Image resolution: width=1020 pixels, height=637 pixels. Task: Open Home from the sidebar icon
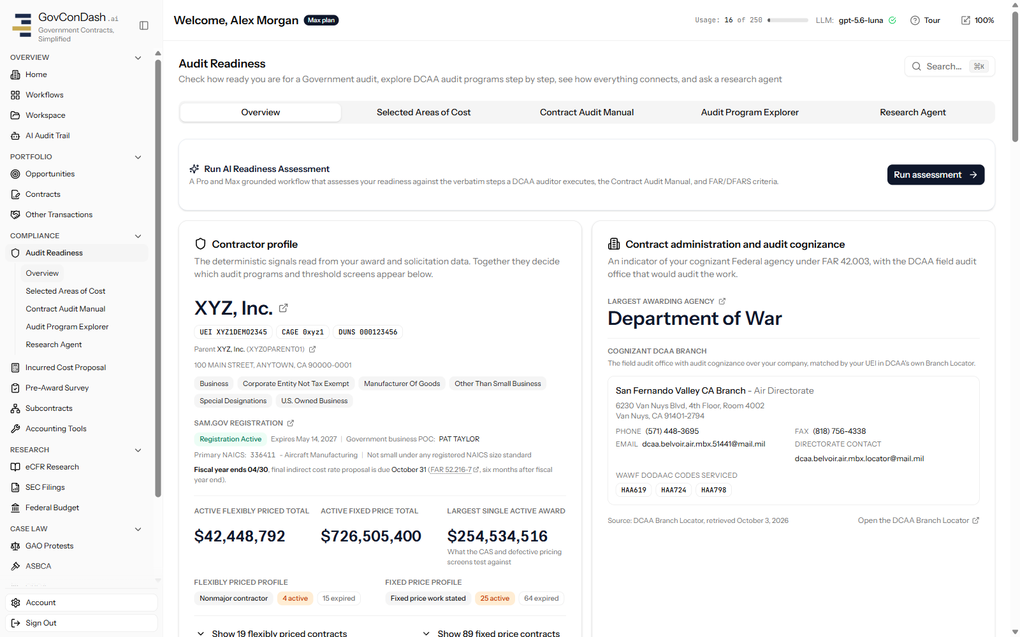15,75
